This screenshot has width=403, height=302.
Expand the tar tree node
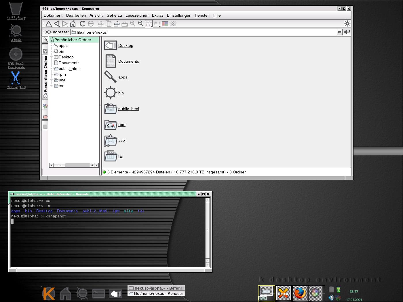click(52, 86)
